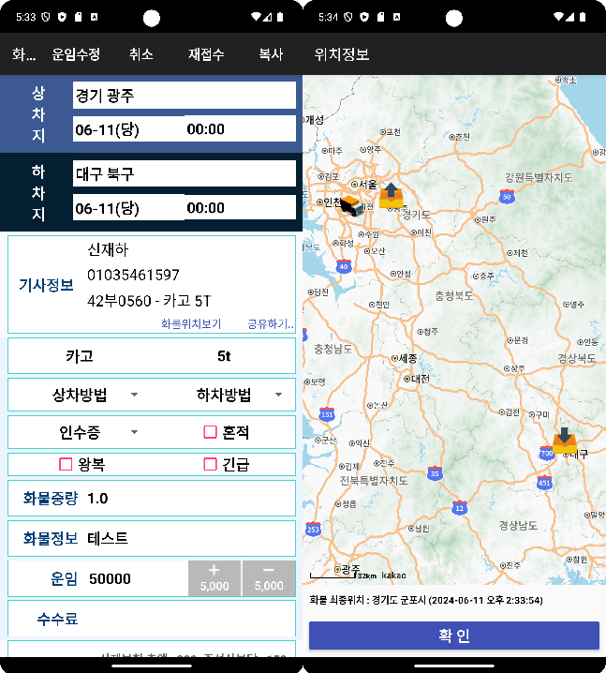Tap the truck icon near Incheon on map
The image size is (606, 673).
352,206
